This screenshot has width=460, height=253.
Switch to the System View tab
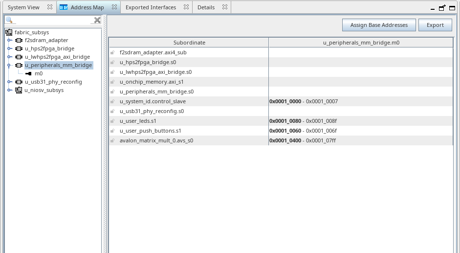point(23,7)
